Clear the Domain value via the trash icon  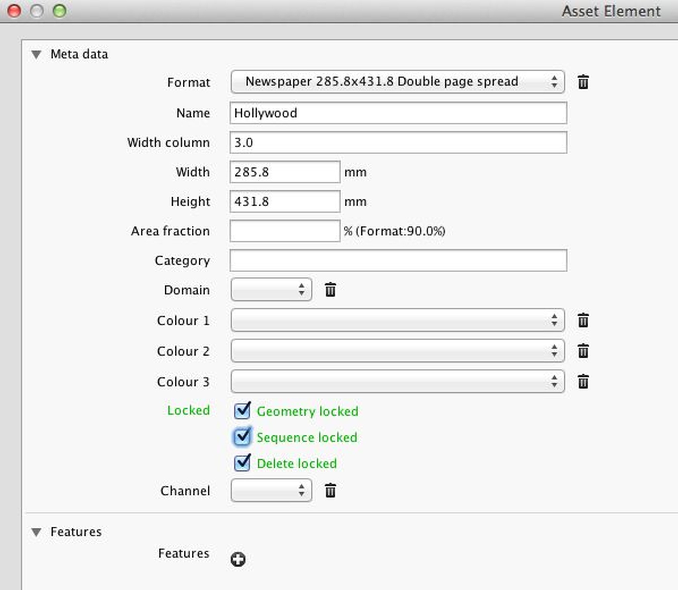pyautogui.click(x=330, y=290)
